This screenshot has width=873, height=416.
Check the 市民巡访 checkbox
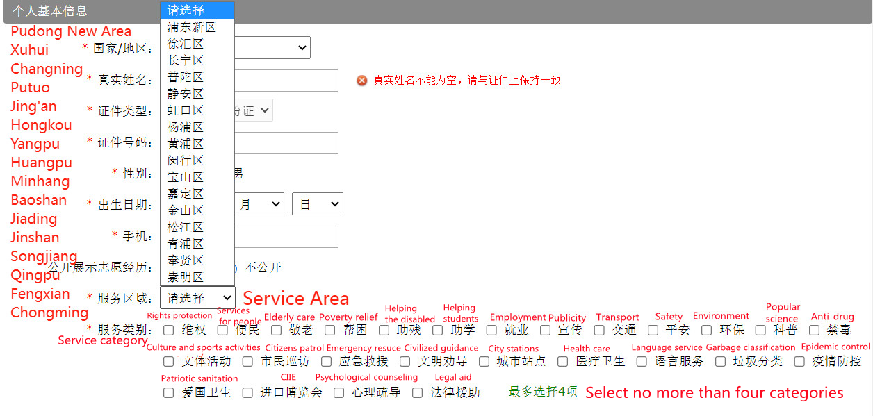click(x=247, y=361)
